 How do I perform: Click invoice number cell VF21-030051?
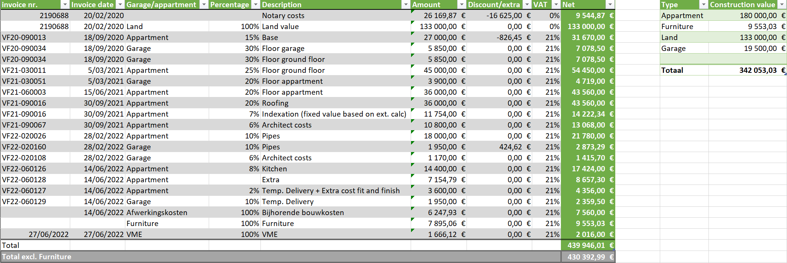(x=35, y=81)
